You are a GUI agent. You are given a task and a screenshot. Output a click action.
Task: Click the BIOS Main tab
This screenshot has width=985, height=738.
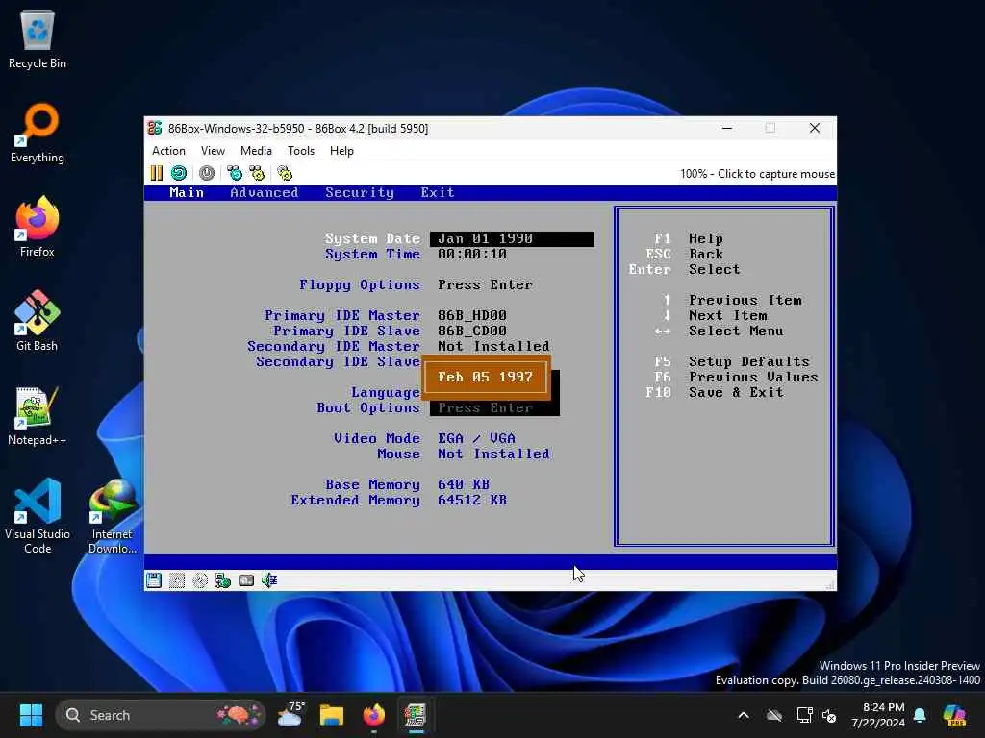187,192
